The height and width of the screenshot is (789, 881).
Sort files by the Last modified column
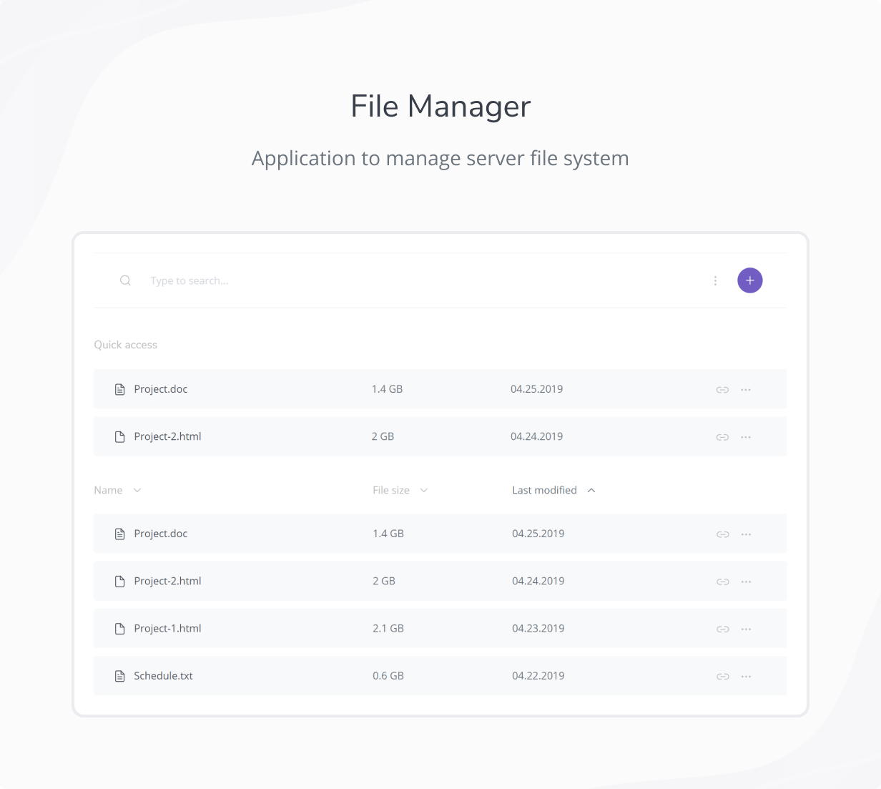tap(543, 490)
